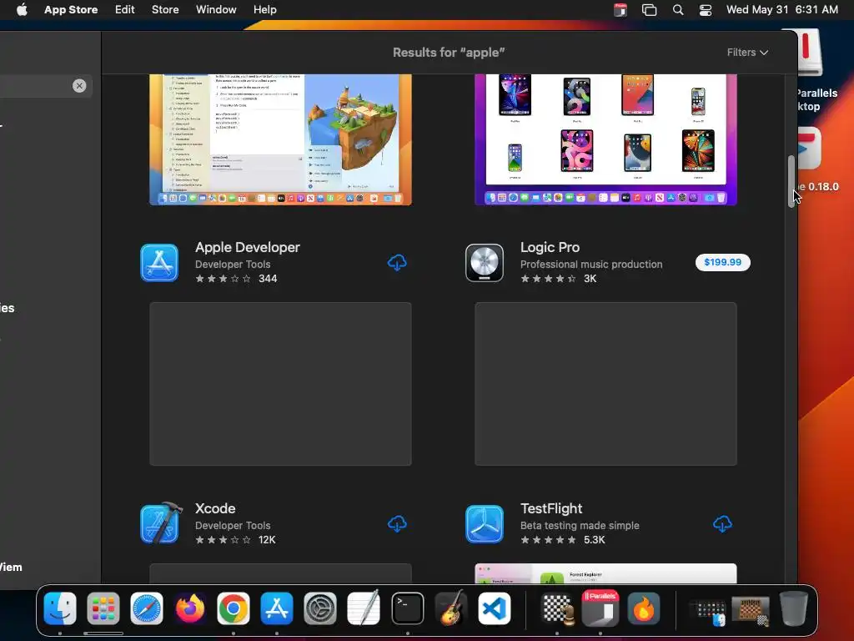Screen dimensions: 854x641
Task: Open Control Center in menu bar
Action: coord(706,10)
